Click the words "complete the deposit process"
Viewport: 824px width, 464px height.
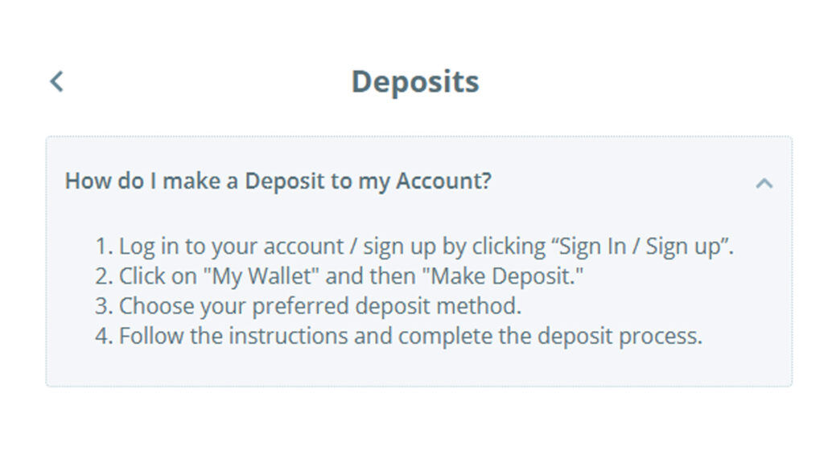(x=550, y=336)
